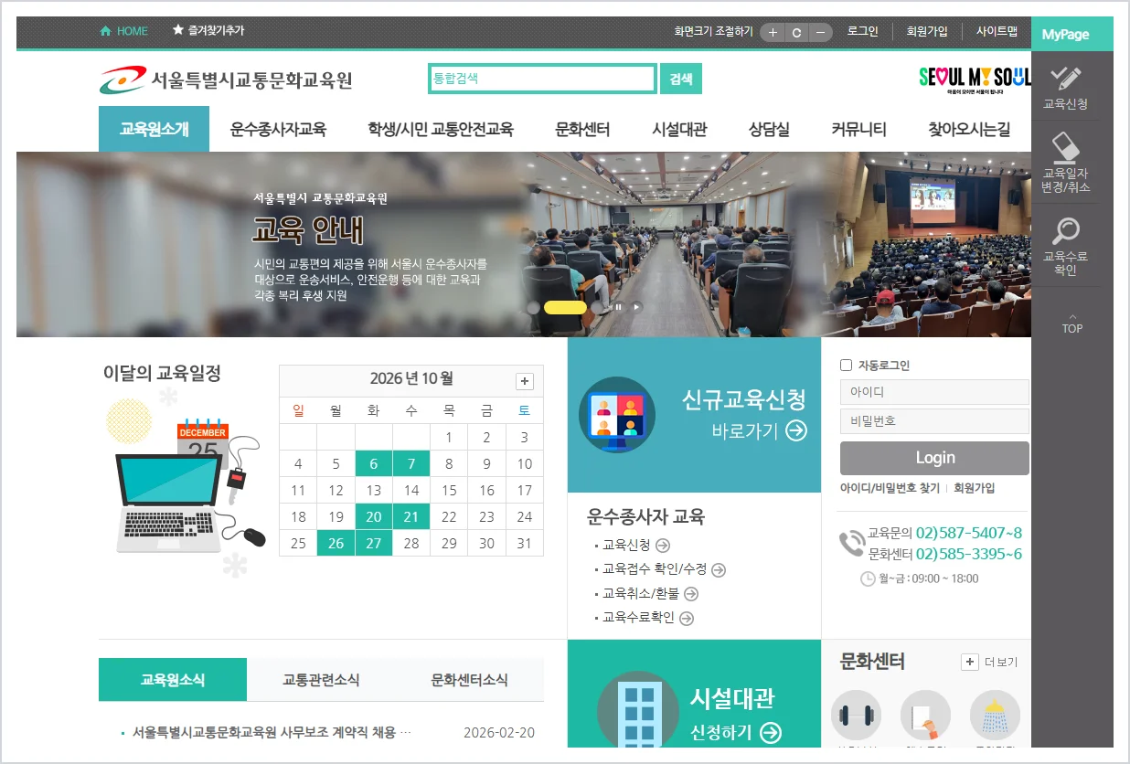Click the 신청하기 circled arrow icon

pos(771,732)
